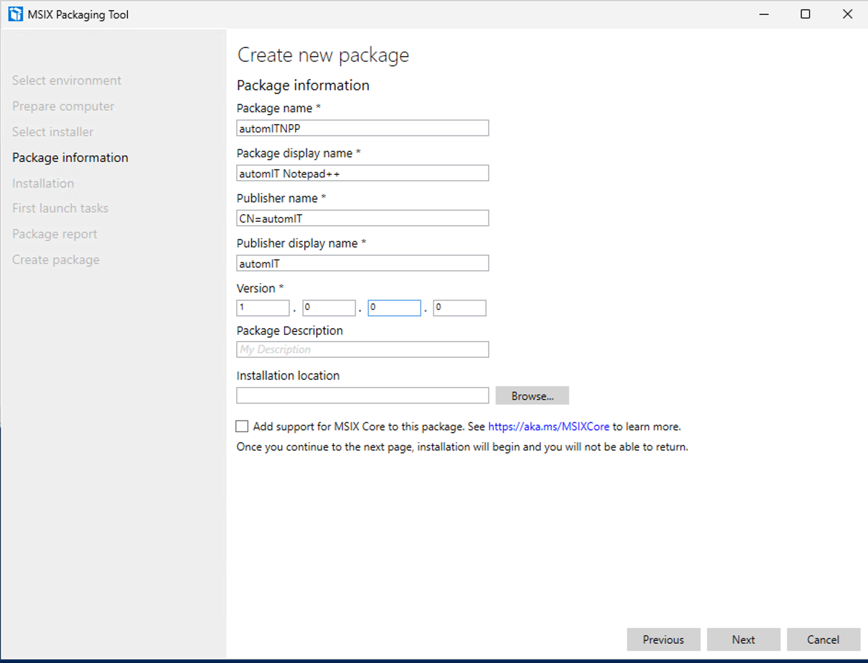Proceed with the Next button

(743, 640)
